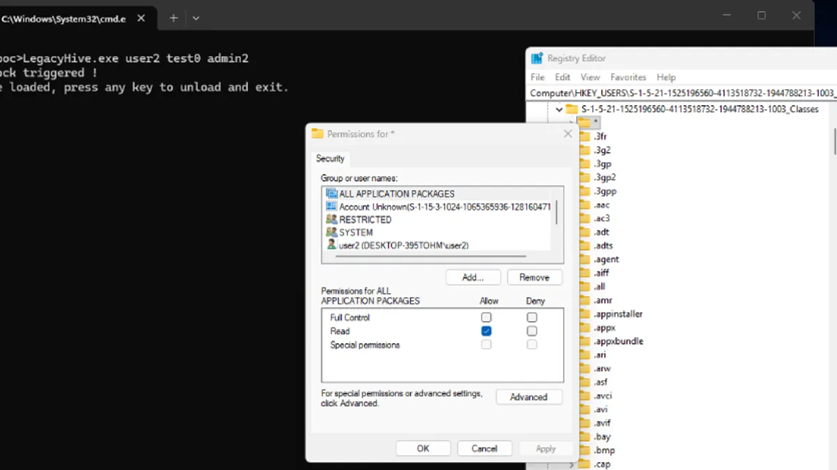Screen dimensions: 837x470
Task: Tick Deny checkbox for Full Control
Action: (x=532, y=318)
